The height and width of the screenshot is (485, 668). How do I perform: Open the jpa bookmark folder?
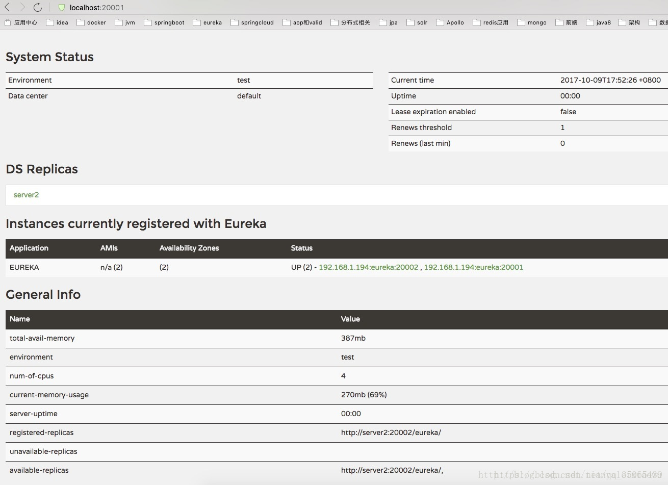click(389, 22)
